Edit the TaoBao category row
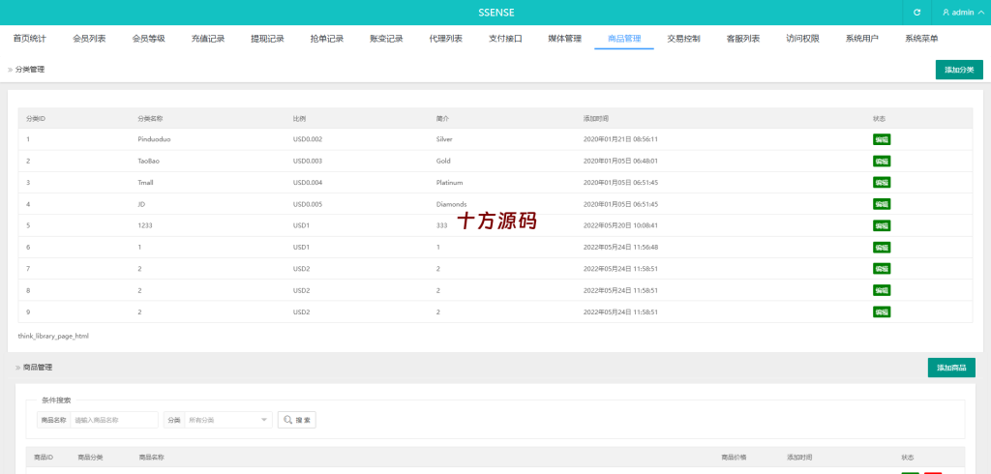991x474 pixels. coord(882,162)
